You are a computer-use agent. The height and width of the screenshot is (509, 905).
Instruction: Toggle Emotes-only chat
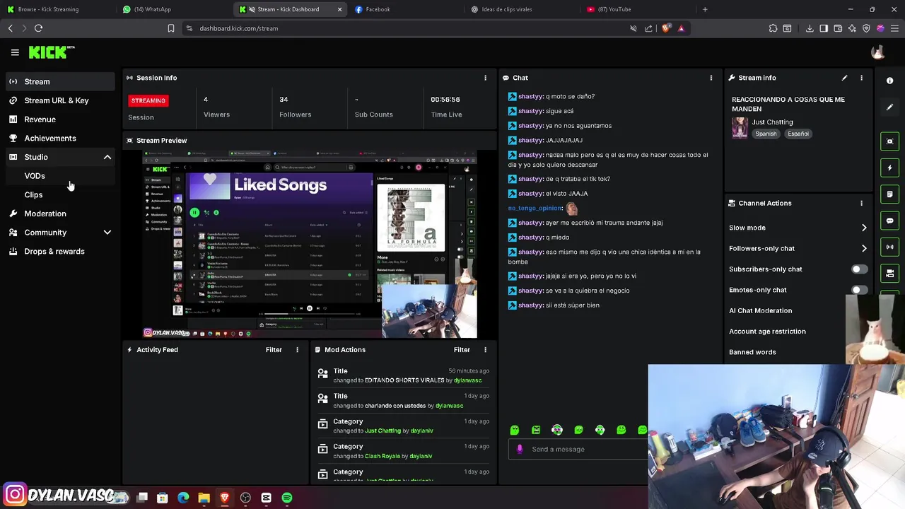coord(859,290)
